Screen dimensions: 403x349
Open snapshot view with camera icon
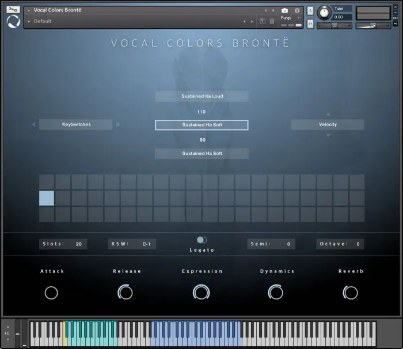284,10
